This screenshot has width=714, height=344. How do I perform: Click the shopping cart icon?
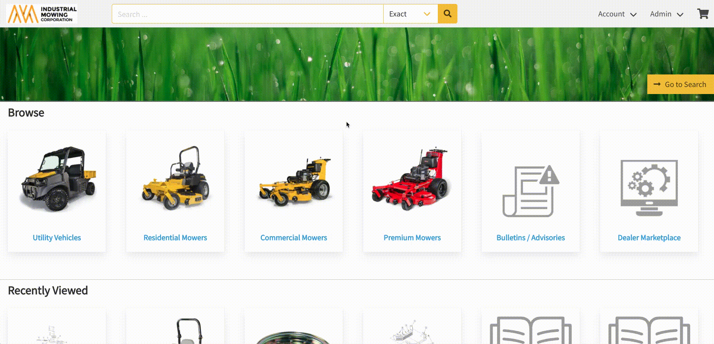703,14
